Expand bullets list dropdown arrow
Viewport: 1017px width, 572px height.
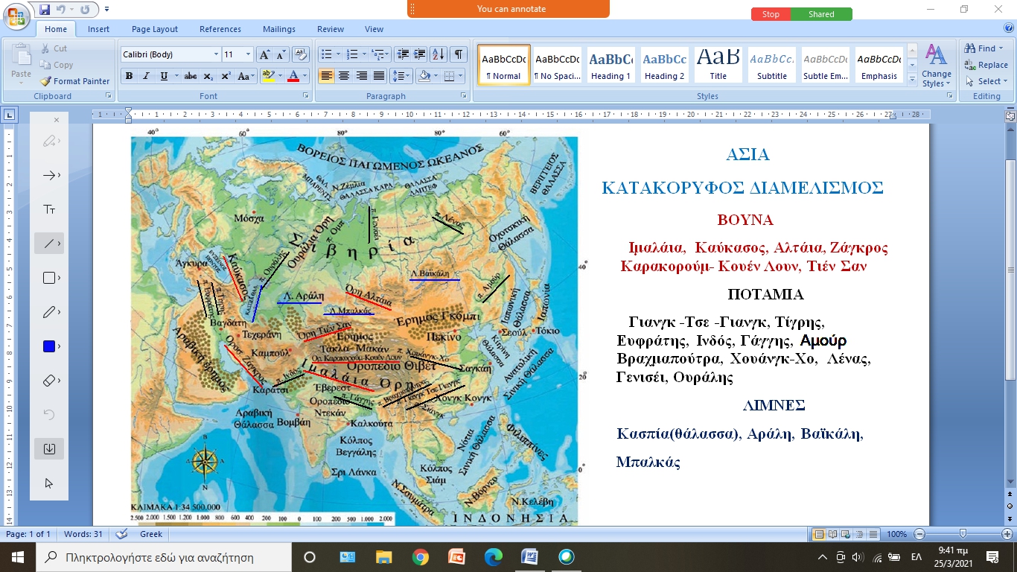[x=339, y=54]
